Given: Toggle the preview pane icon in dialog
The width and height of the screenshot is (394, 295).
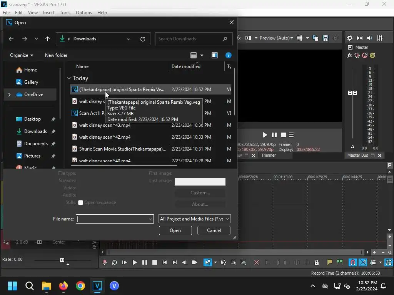Looking at the screenshot, I should pos(215,55).
